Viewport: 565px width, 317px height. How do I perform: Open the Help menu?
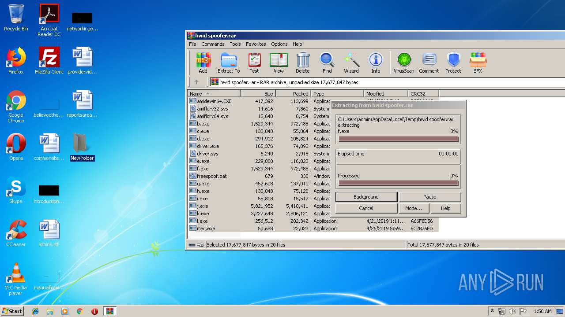click(298, 44)
